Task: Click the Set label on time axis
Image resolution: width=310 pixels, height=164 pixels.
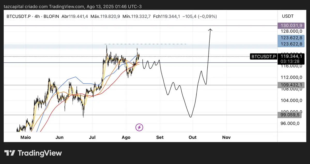Action: tap(160, 137)
